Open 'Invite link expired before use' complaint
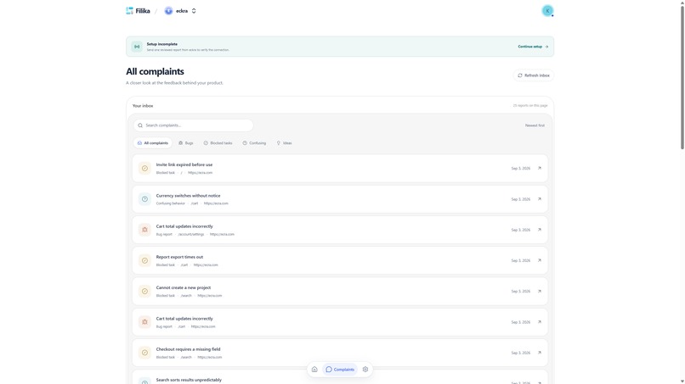 click(340, 168)
